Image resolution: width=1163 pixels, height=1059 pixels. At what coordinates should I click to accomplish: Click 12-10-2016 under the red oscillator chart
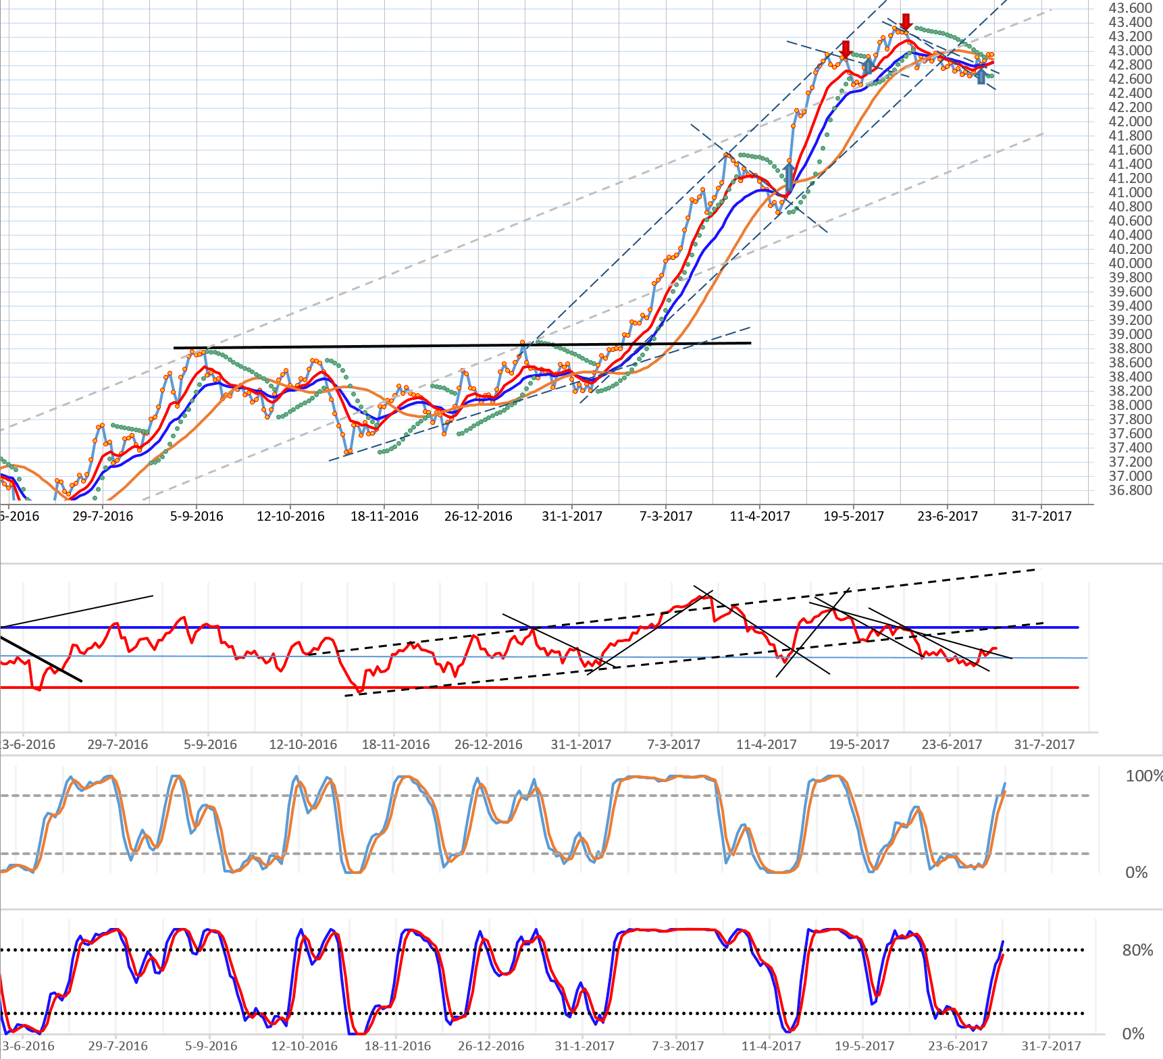pyautogui.click(x=303, y=744)
